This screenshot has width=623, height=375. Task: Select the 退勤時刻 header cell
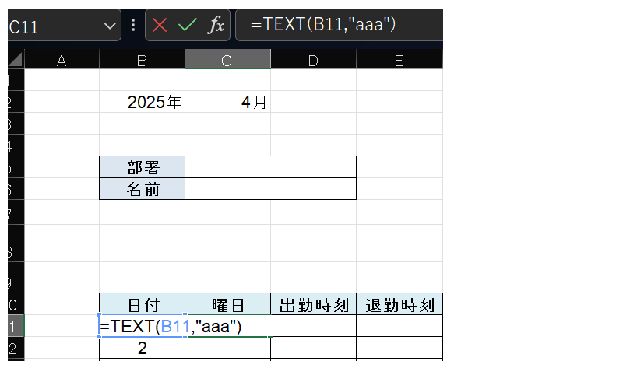coord(399,304)
